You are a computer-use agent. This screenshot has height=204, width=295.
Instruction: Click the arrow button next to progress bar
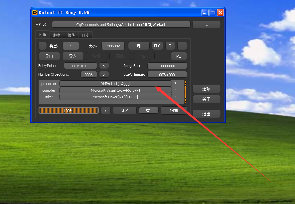(x=105, y=110)
